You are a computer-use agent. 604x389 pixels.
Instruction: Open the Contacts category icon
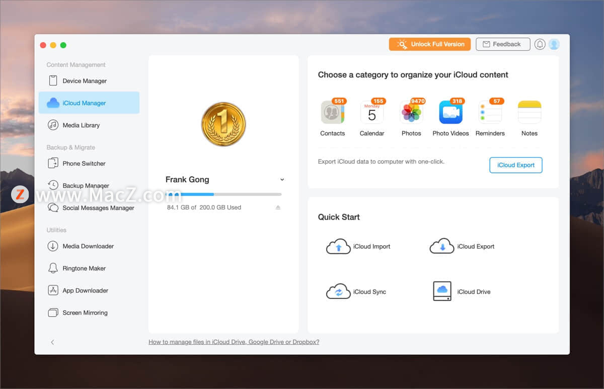pyautogui.click(x=332, y=112)
